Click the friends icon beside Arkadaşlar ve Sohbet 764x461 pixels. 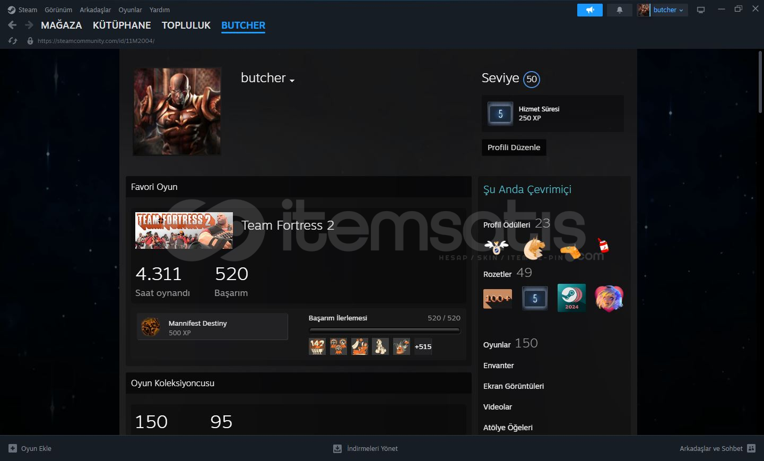pyautogui.click(x=751, y=448)
